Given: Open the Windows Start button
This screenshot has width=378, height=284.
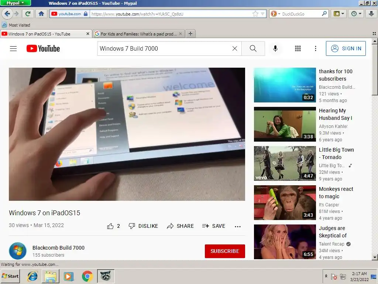Looking at the screenshot, I should point(10,276).
